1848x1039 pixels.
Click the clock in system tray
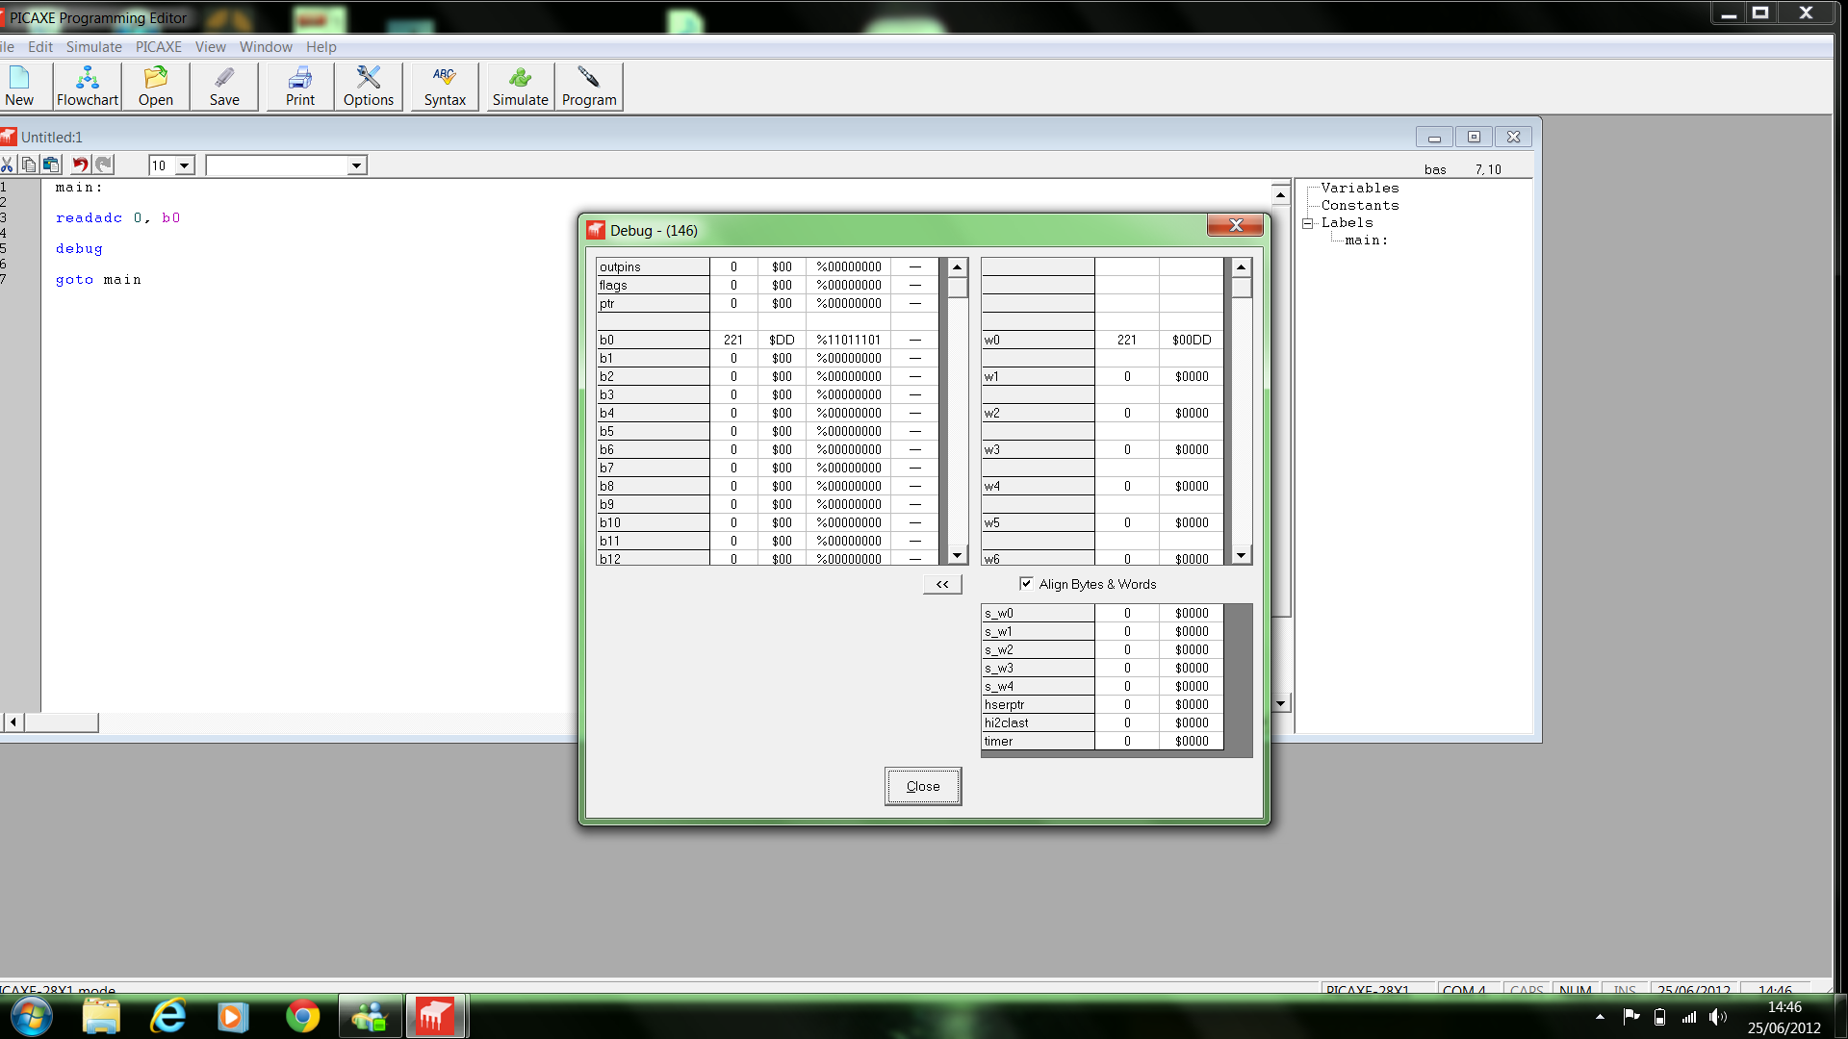(1784, 1017)
